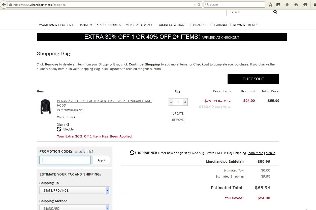The width and height of the screenshot is (316, 210).
Task: Click the Promotion Code input box
Action: 65,160
